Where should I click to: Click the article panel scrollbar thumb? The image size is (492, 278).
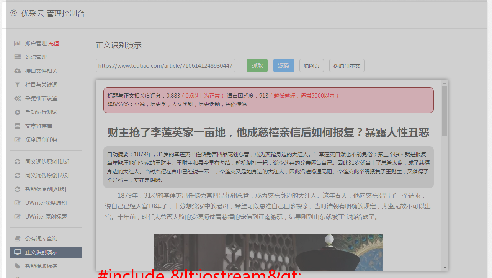point(445,111)
